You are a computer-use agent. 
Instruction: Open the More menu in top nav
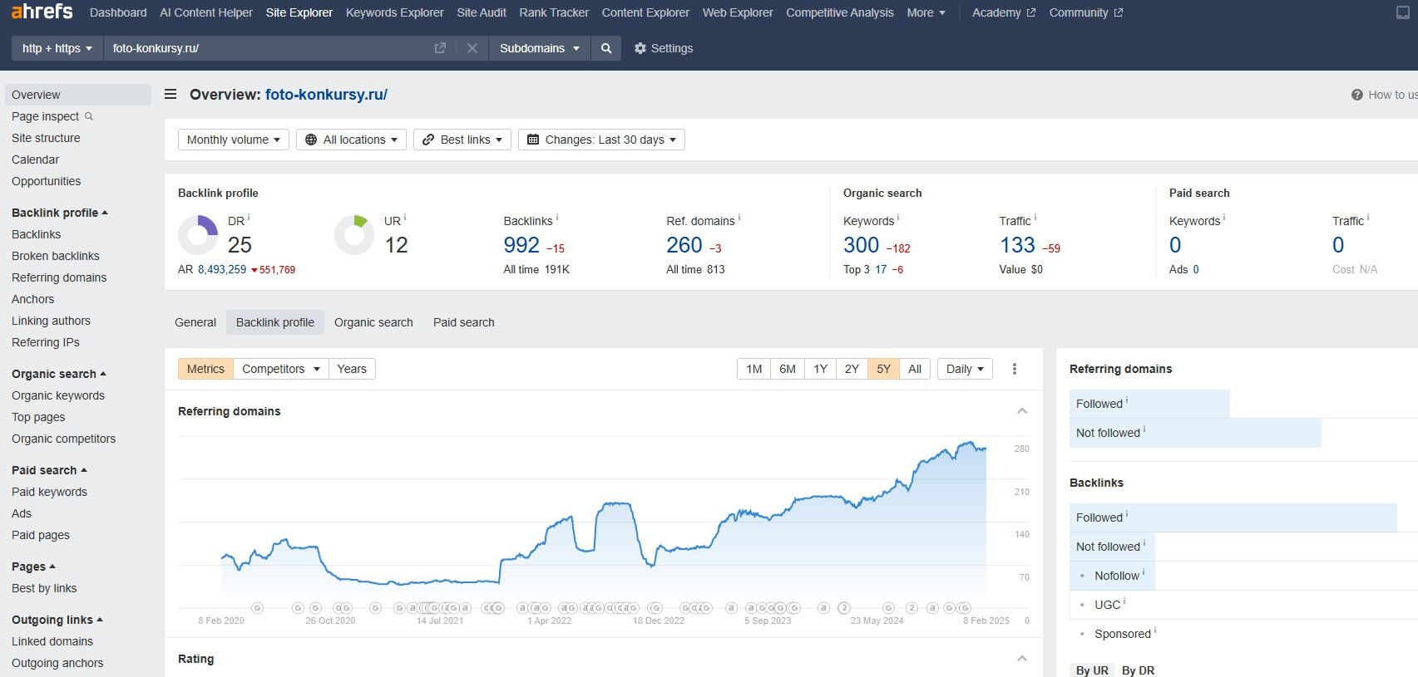click(x=926, y=12)
